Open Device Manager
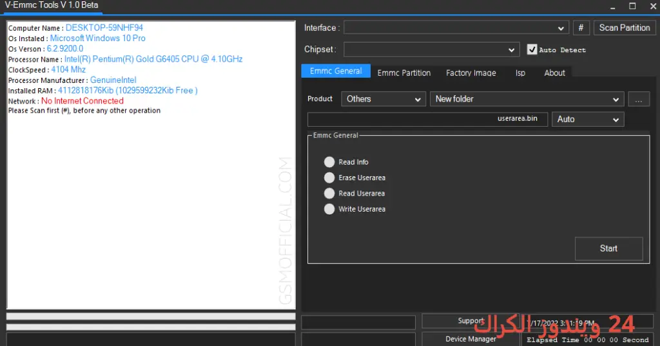This screenshot has width=660, height=346. point(471,339)
